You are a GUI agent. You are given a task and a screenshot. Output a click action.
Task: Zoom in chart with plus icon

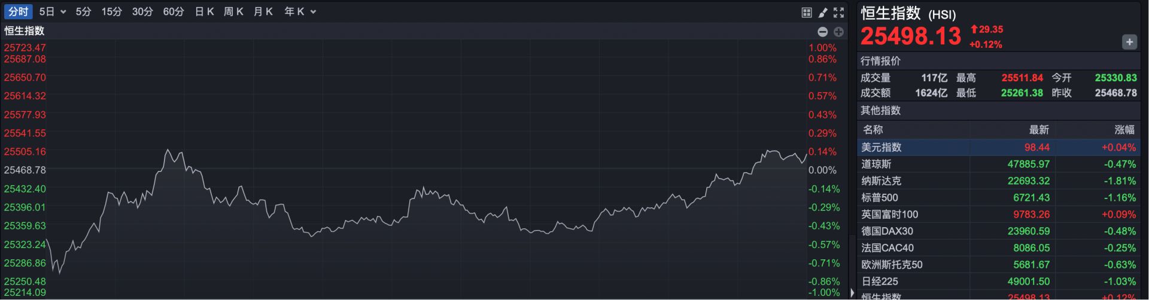click(x=838, y=32)
